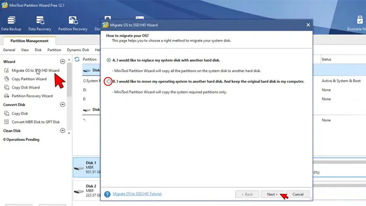Click the Partition column header
This screenshot has width=366, height=206.
tap(90, 60)
